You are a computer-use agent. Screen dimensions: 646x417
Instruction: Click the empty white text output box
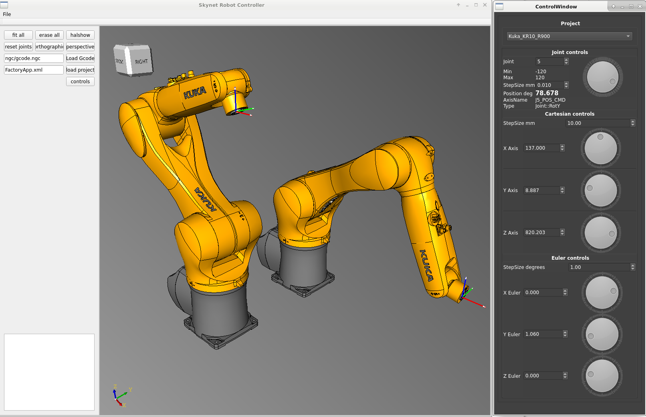(49, 372)
